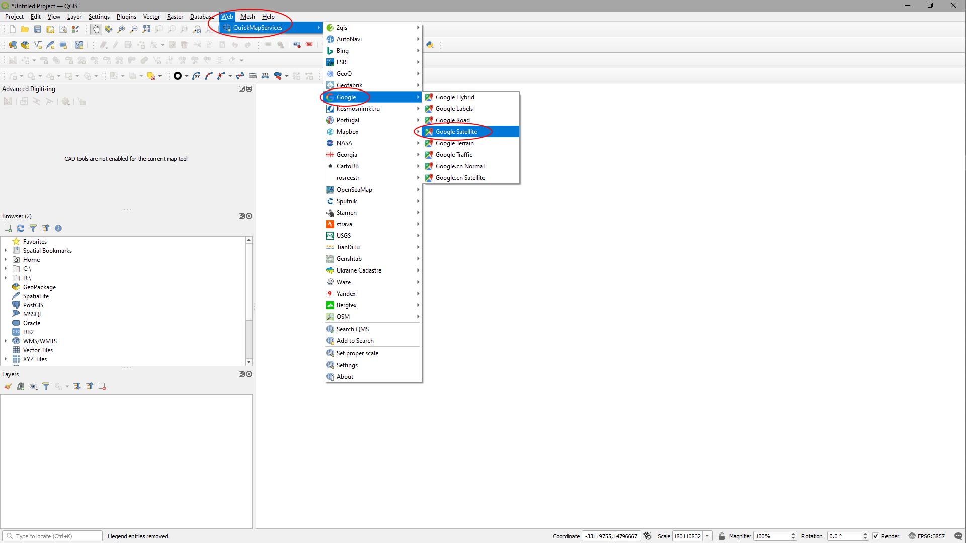Click Set proper scale entry
966x543 pixels.
point(372,353)
